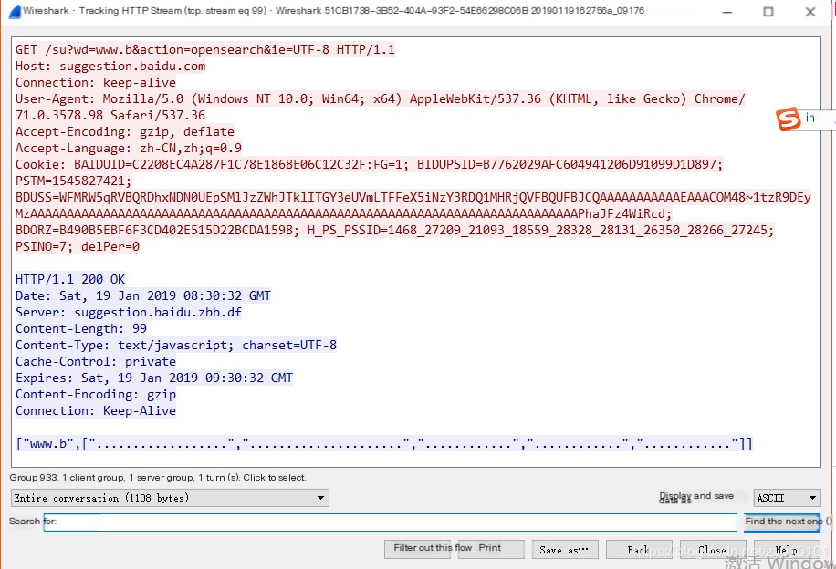The height and width of the screenshot is (569, 836).
Task: Click the Server: suggestion.baidu.zbb.df line
Action: (129, 312)
